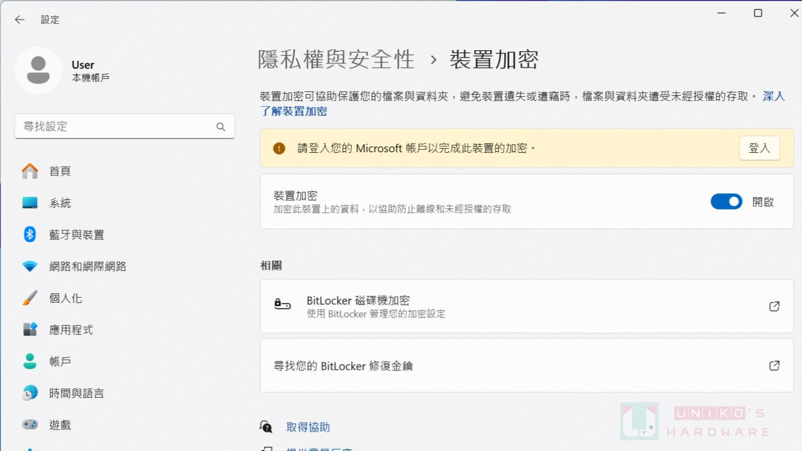Click the 登入 button
This screenshot has width=802, height=451.
coord(759,148)
